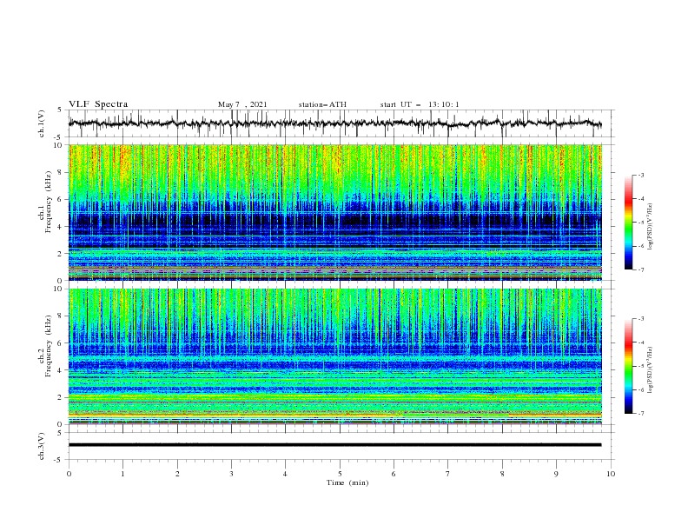Click time axis tick label "10" at bottom right
The image size is (688, 532).
click(x=611, y=474)
